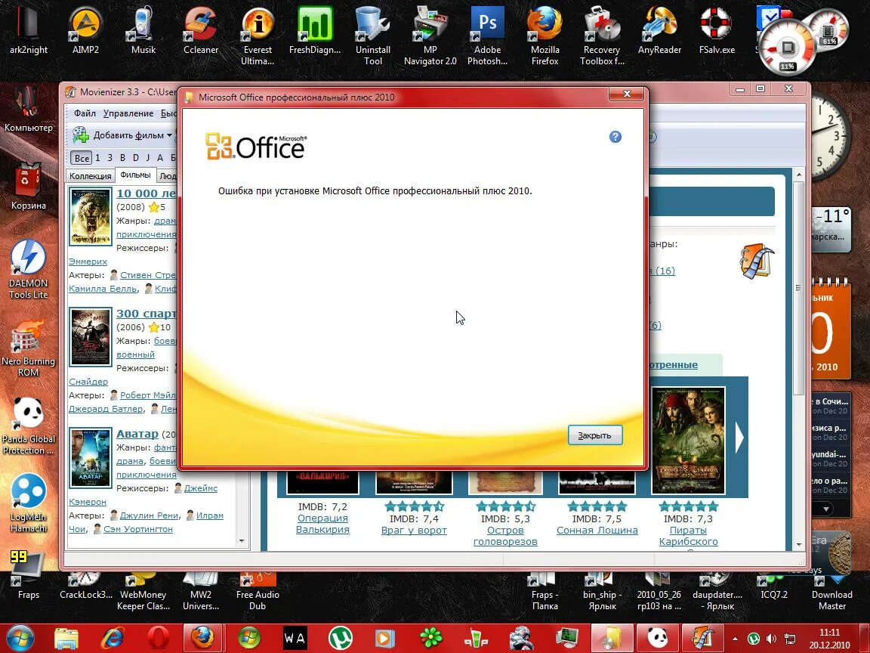Open the Джерард Батлер actor link
The width and height of the screenshot is (870, 653).
[106, 409]
